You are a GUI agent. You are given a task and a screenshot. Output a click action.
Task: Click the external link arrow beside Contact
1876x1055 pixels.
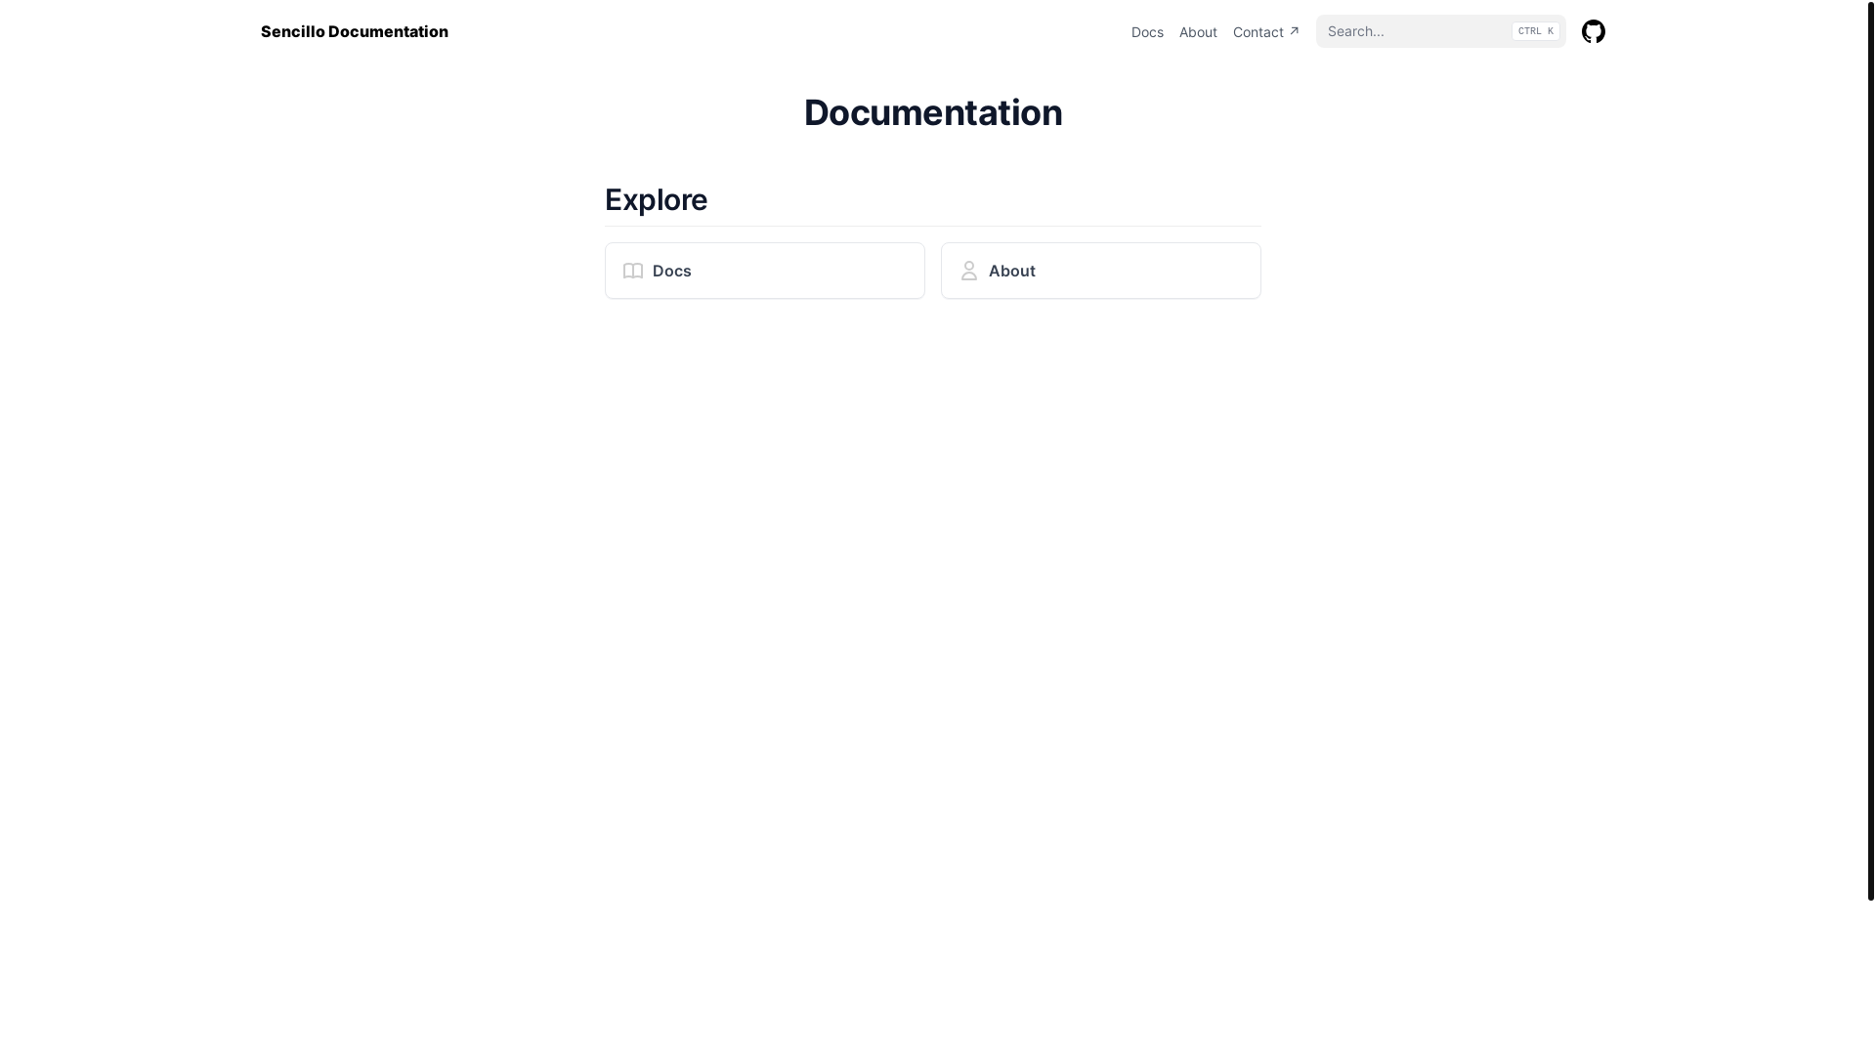pos(1294,31)
